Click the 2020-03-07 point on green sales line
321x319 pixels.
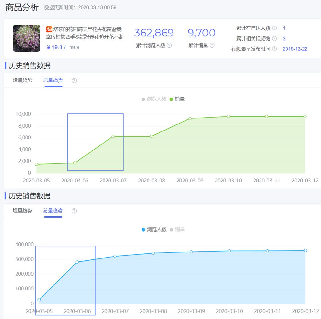(x=113, y=136)
